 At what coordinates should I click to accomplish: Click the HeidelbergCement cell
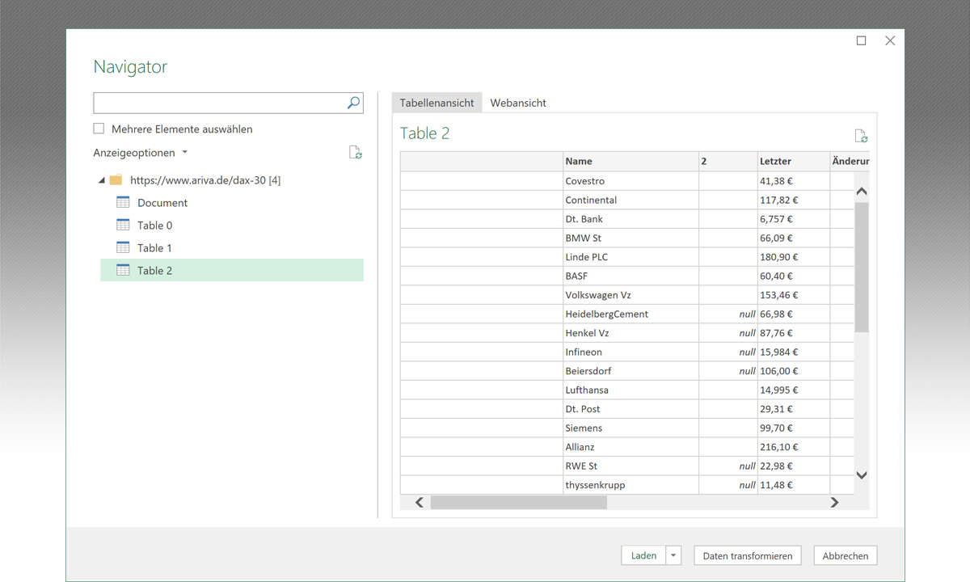click(x=630, y=314)
